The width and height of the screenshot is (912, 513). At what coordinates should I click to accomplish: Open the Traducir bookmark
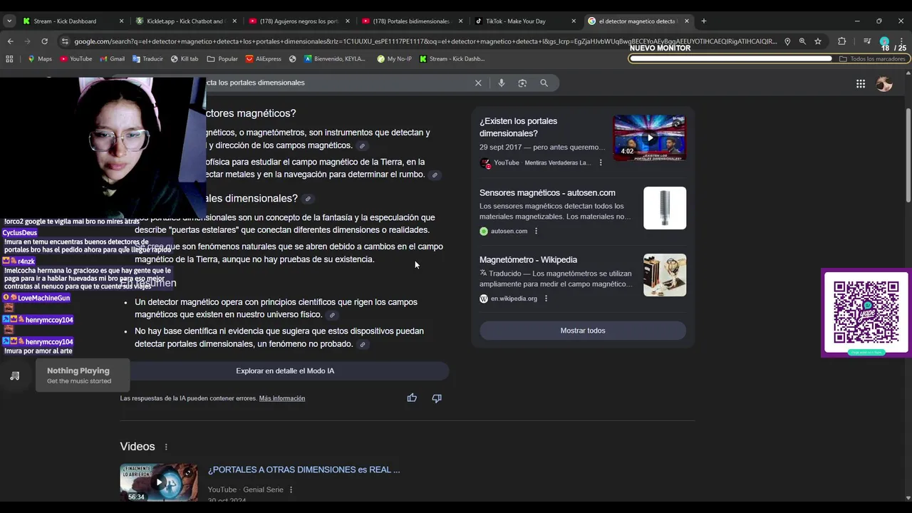[147, 59]
